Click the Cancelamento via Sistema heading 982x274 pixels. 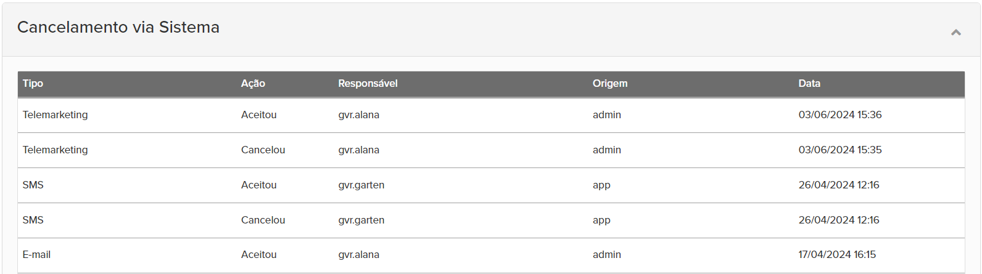[x=118, y=27]
